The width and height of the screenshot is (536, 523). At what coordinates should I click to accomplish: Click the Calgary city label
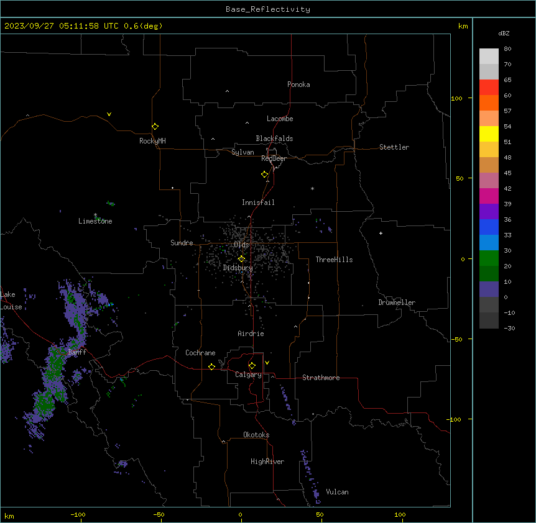[x=248, y=375]
